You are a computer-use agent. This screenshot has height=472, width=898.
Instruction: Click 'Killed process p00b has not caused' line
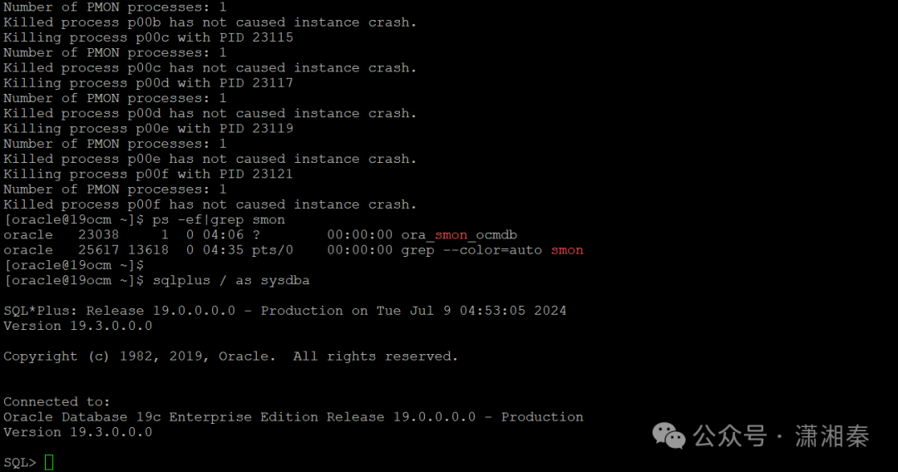point(210,22)
